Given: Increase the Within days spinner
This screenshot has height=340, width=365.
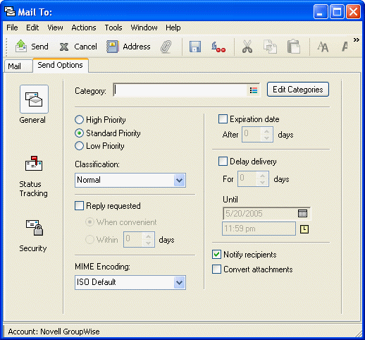Looking at the screenshot, I should click(x=148, y=236).
